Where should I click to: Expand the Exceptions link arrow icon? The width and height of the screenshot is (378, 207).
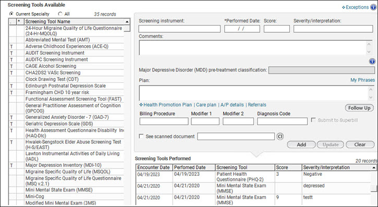(x=344, y=7)
